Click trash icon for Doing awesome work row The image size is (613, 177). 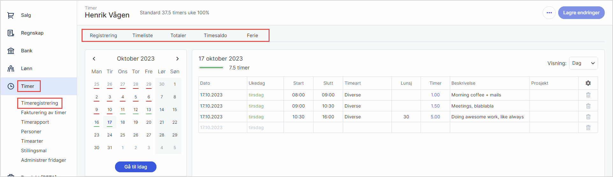(x=588, y=117)
